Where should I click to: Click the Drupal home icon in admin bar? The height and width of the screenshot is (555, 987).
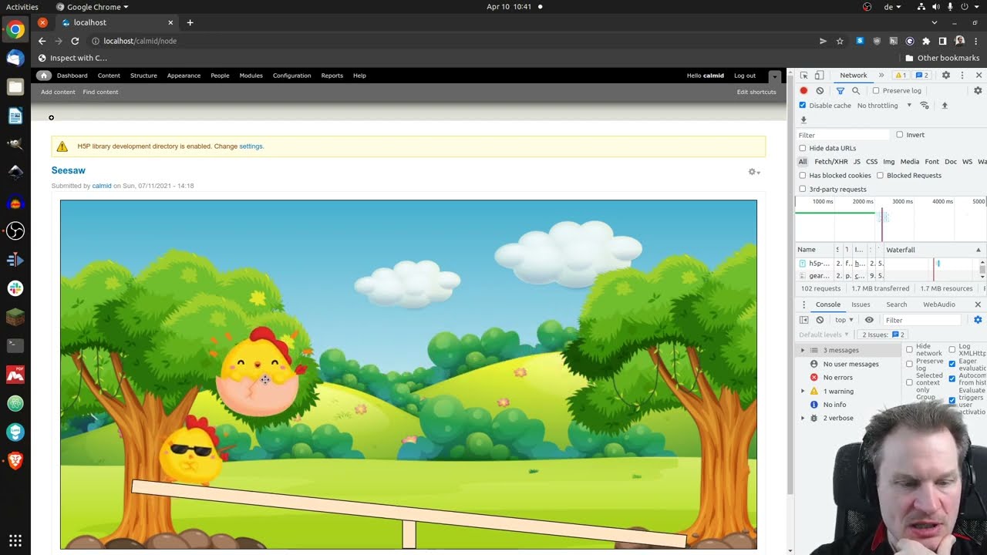pyautogui.click(x=44, y=76)
